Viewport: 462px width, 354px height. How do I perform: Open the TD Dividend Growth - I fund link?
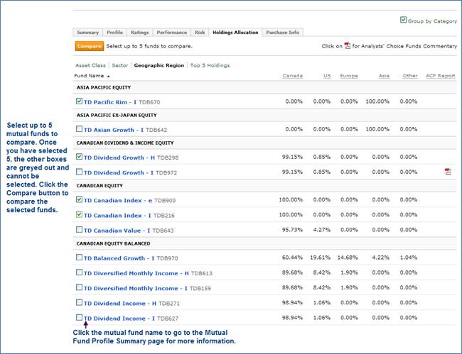(x=119, y=172)
